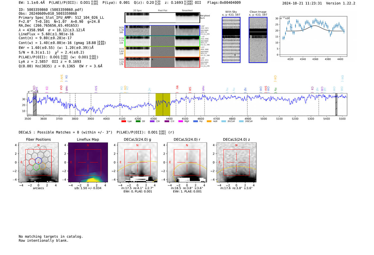Select the blue-bordered 2D spectrum row
Image resolution: width=374 pixels, height=255 pixels.
(x=162, y=31)
